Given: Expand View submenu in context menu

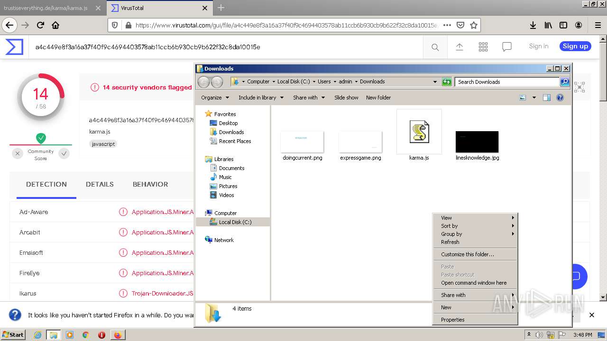Looking at the screenshot, I should tap(475, 218).
